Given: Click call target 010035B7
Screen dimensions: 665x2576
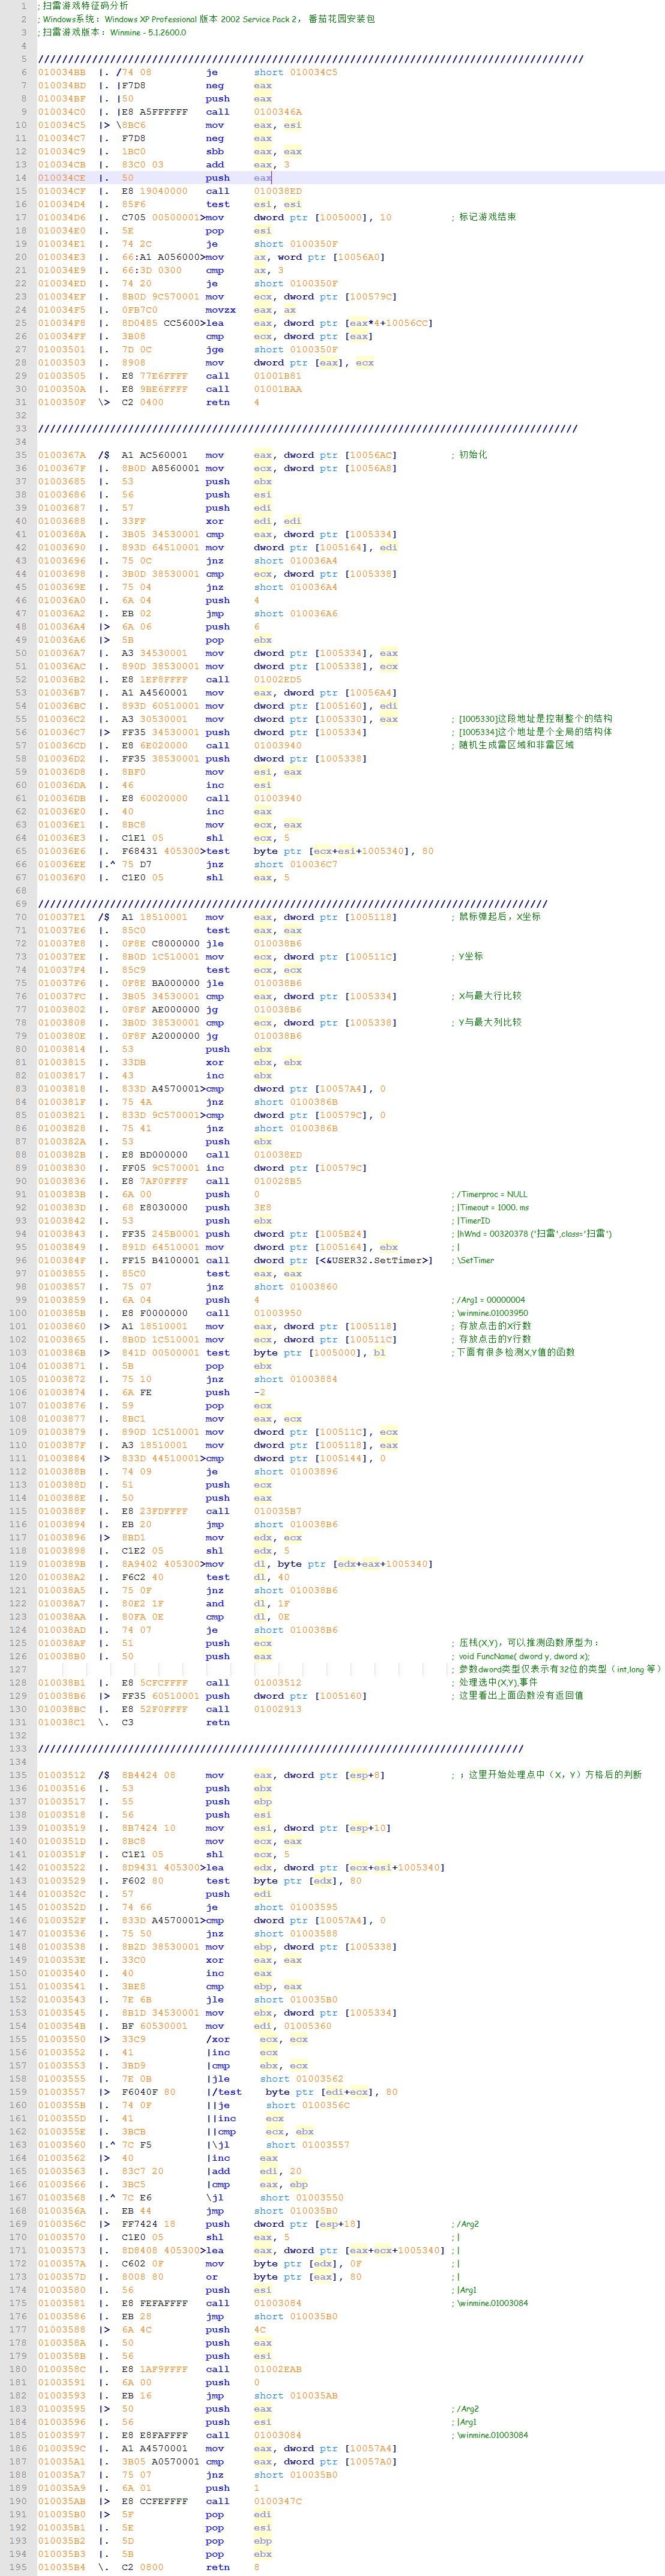Looking at the screenshot, I should [278, 1511].
